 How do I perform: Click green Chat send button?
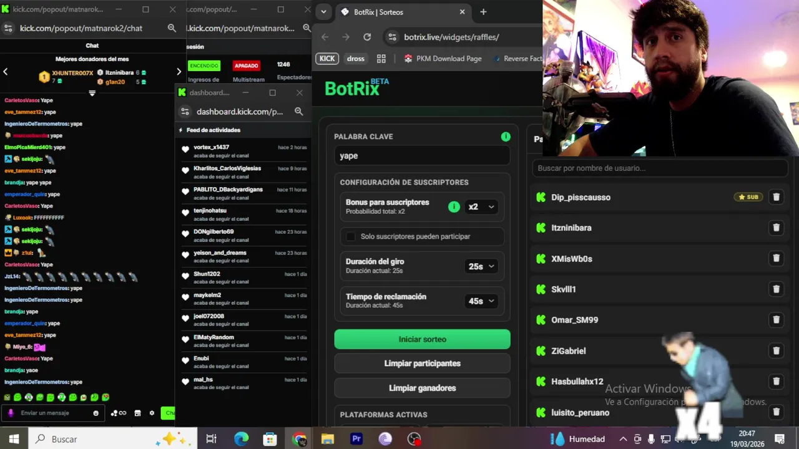[168, 413]
